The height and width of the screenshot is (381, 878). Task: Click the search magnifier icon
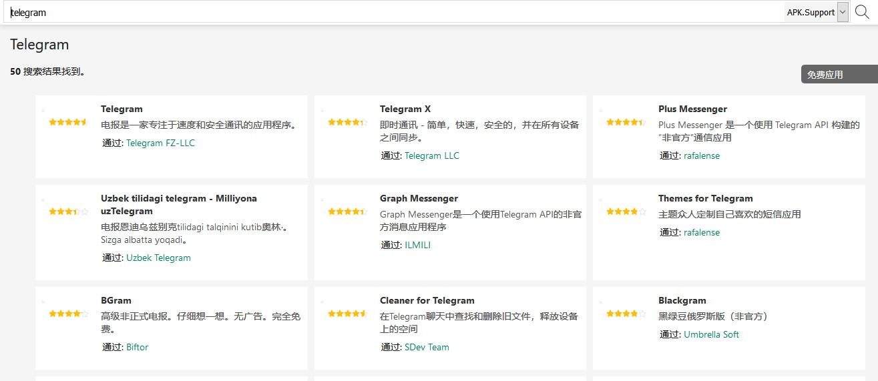862,12
